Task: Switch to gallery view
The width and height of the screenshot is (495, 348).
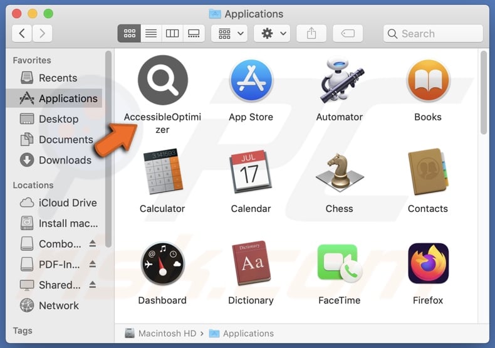Action: coord(194,33)
